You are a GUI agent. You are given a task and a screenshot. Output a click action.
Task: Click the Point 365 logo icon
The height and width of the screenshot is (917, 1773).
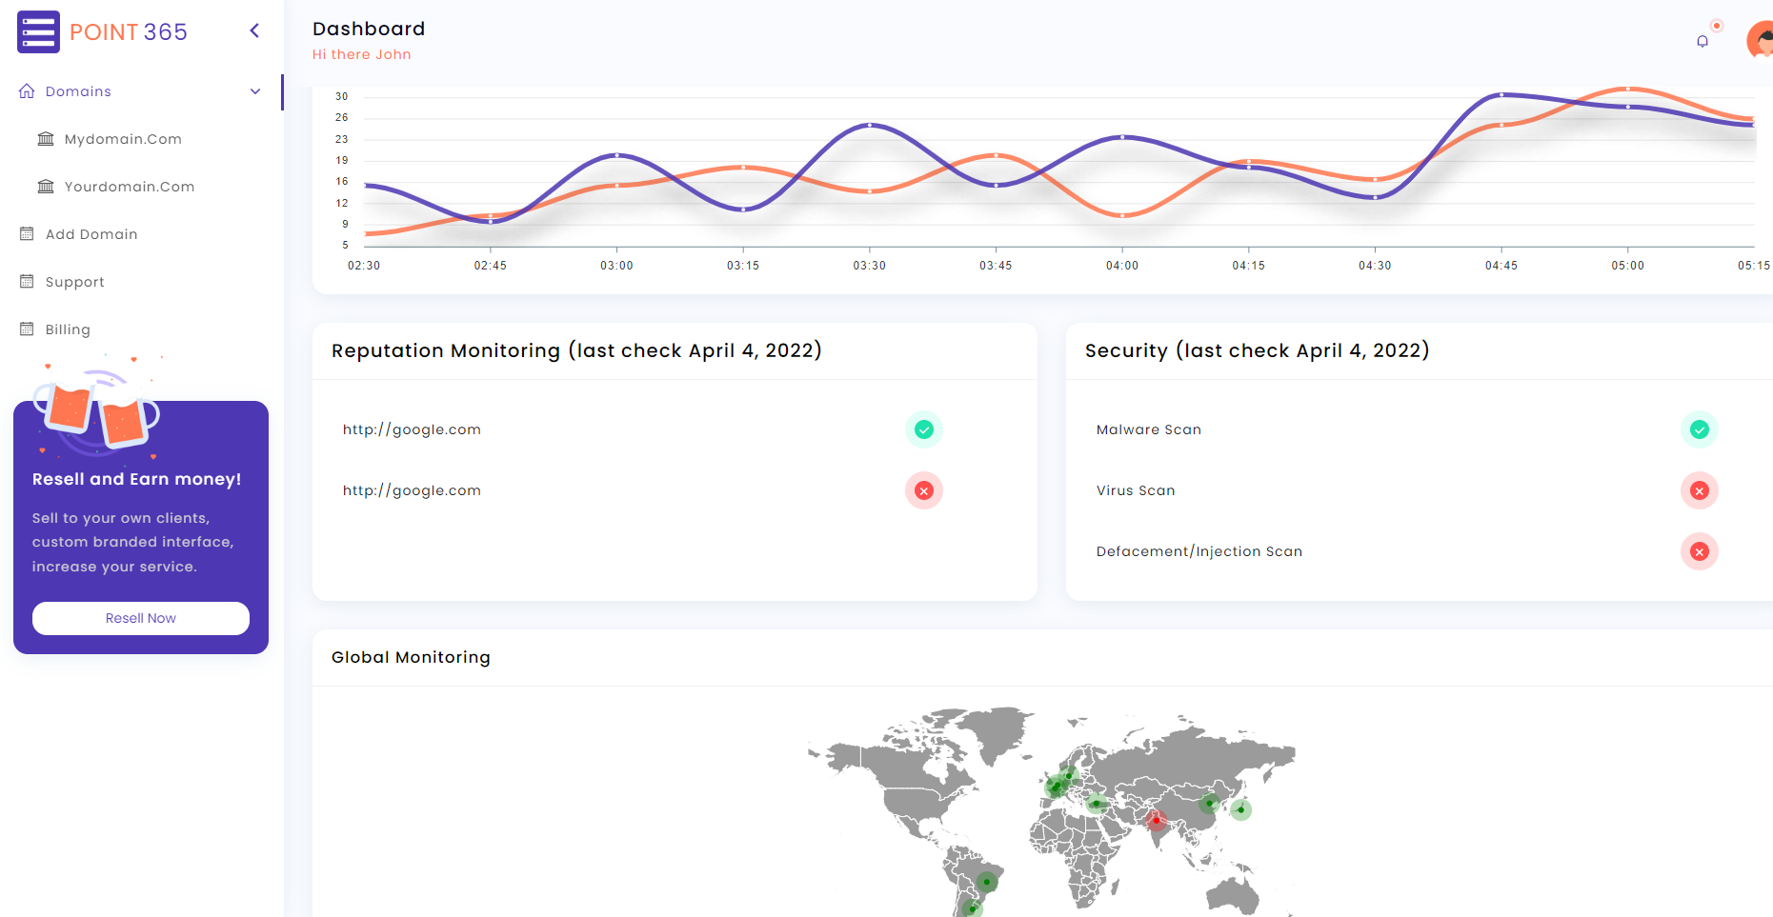38,32
